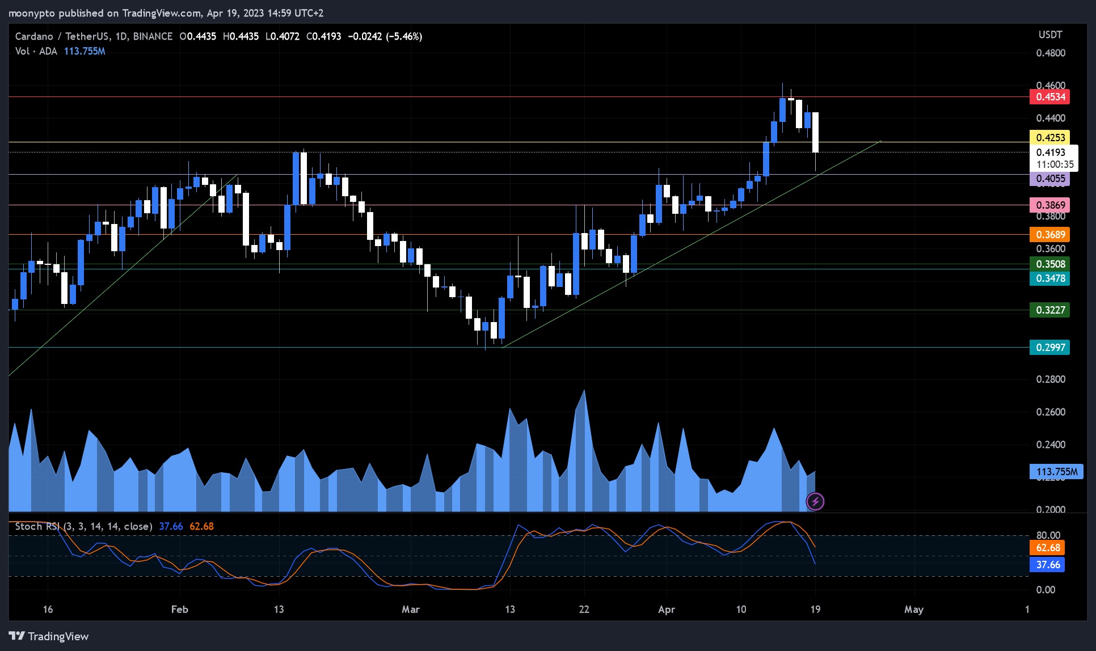
Task: Select the orange 0.3689 price label
Action: [x=1050, y=235]
